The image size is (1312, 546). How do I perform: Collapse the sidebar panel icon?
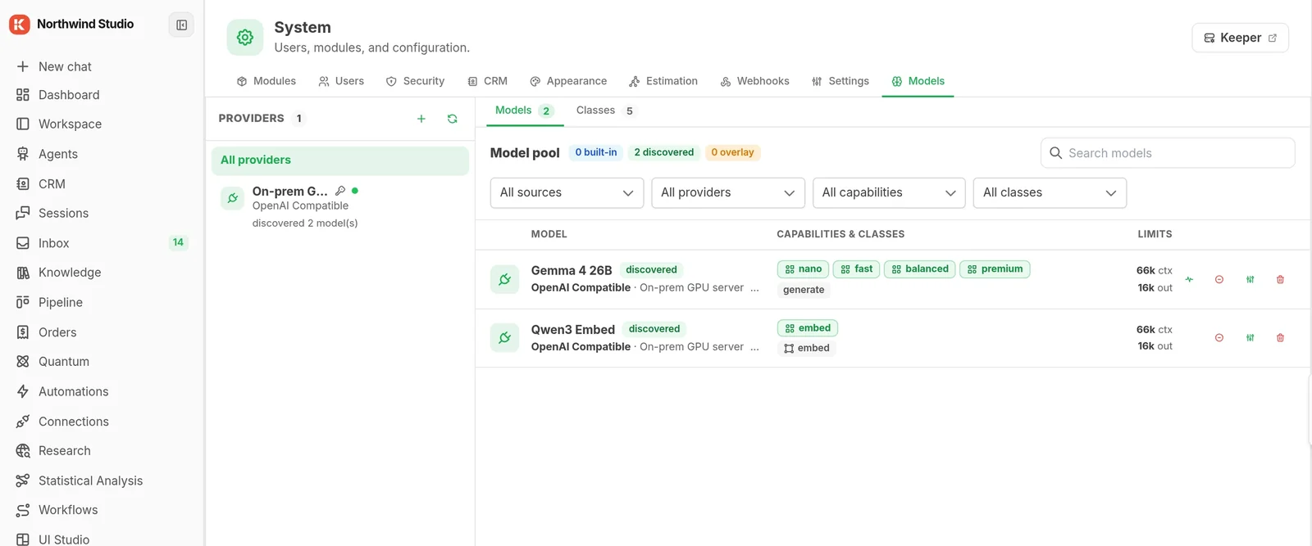click(x=181, y=25)
